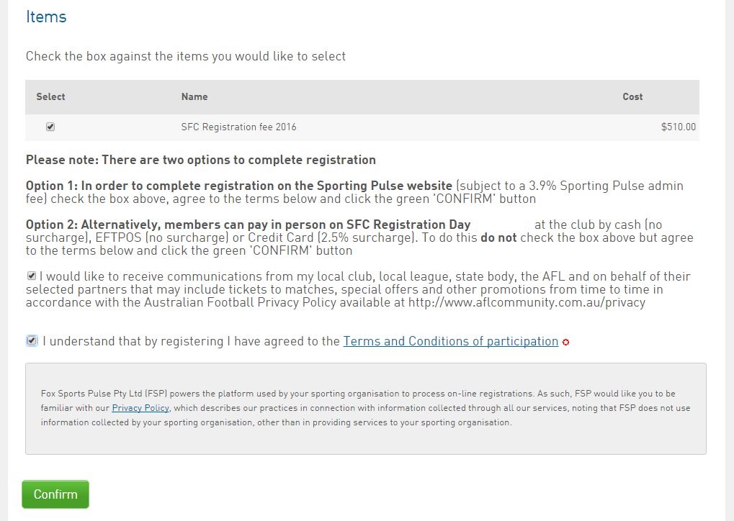Click the Items section heading
Image resolution: width=734 pixels, height=521 pixels.
tap(46, 17)
